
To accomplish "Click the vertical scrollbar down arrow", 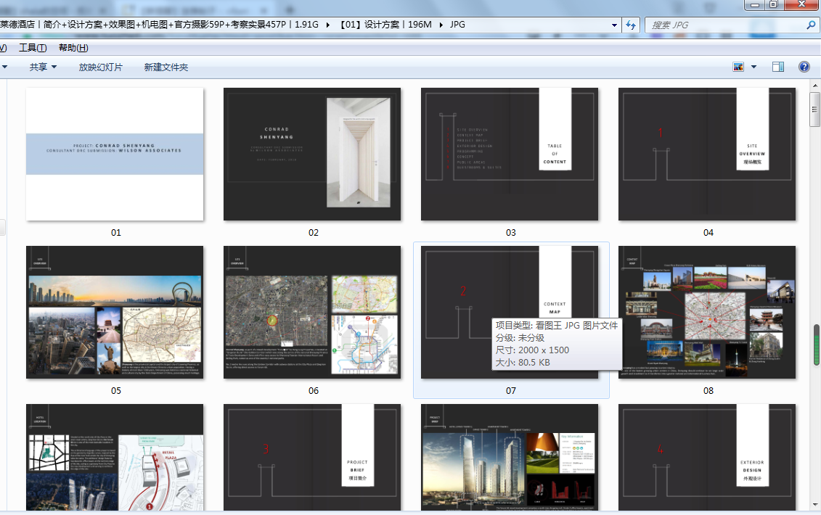I will 815,505.
